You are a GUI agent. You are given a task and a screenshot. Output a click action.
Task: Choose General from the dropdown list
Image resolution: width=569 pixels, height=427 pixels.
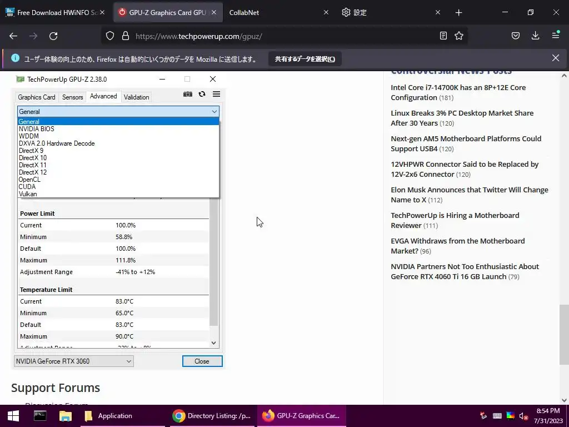pos(118,122)
